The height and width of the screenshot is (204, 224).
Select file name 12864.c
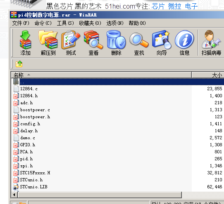point(29,89)
